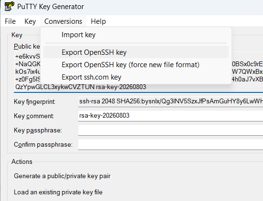
Task: Select Export OpenSSH key
Action: [x=136, y=52]
